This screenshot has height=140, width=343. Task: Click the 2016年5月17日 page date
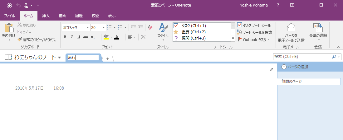tap(29, 88)
